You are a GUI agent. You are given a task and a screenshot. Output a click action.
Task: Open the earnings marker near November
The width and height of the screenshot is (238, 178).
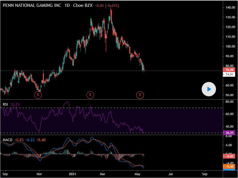coord(38,95)
